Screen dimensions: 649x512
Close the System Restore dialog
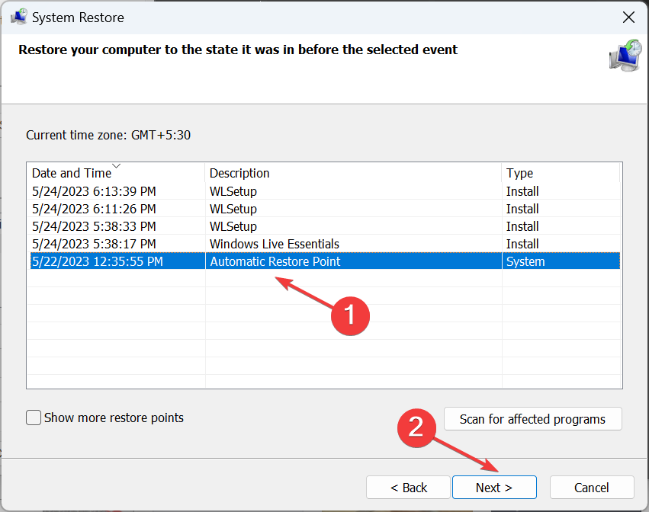pyautogui.click(x=628, y=17)
